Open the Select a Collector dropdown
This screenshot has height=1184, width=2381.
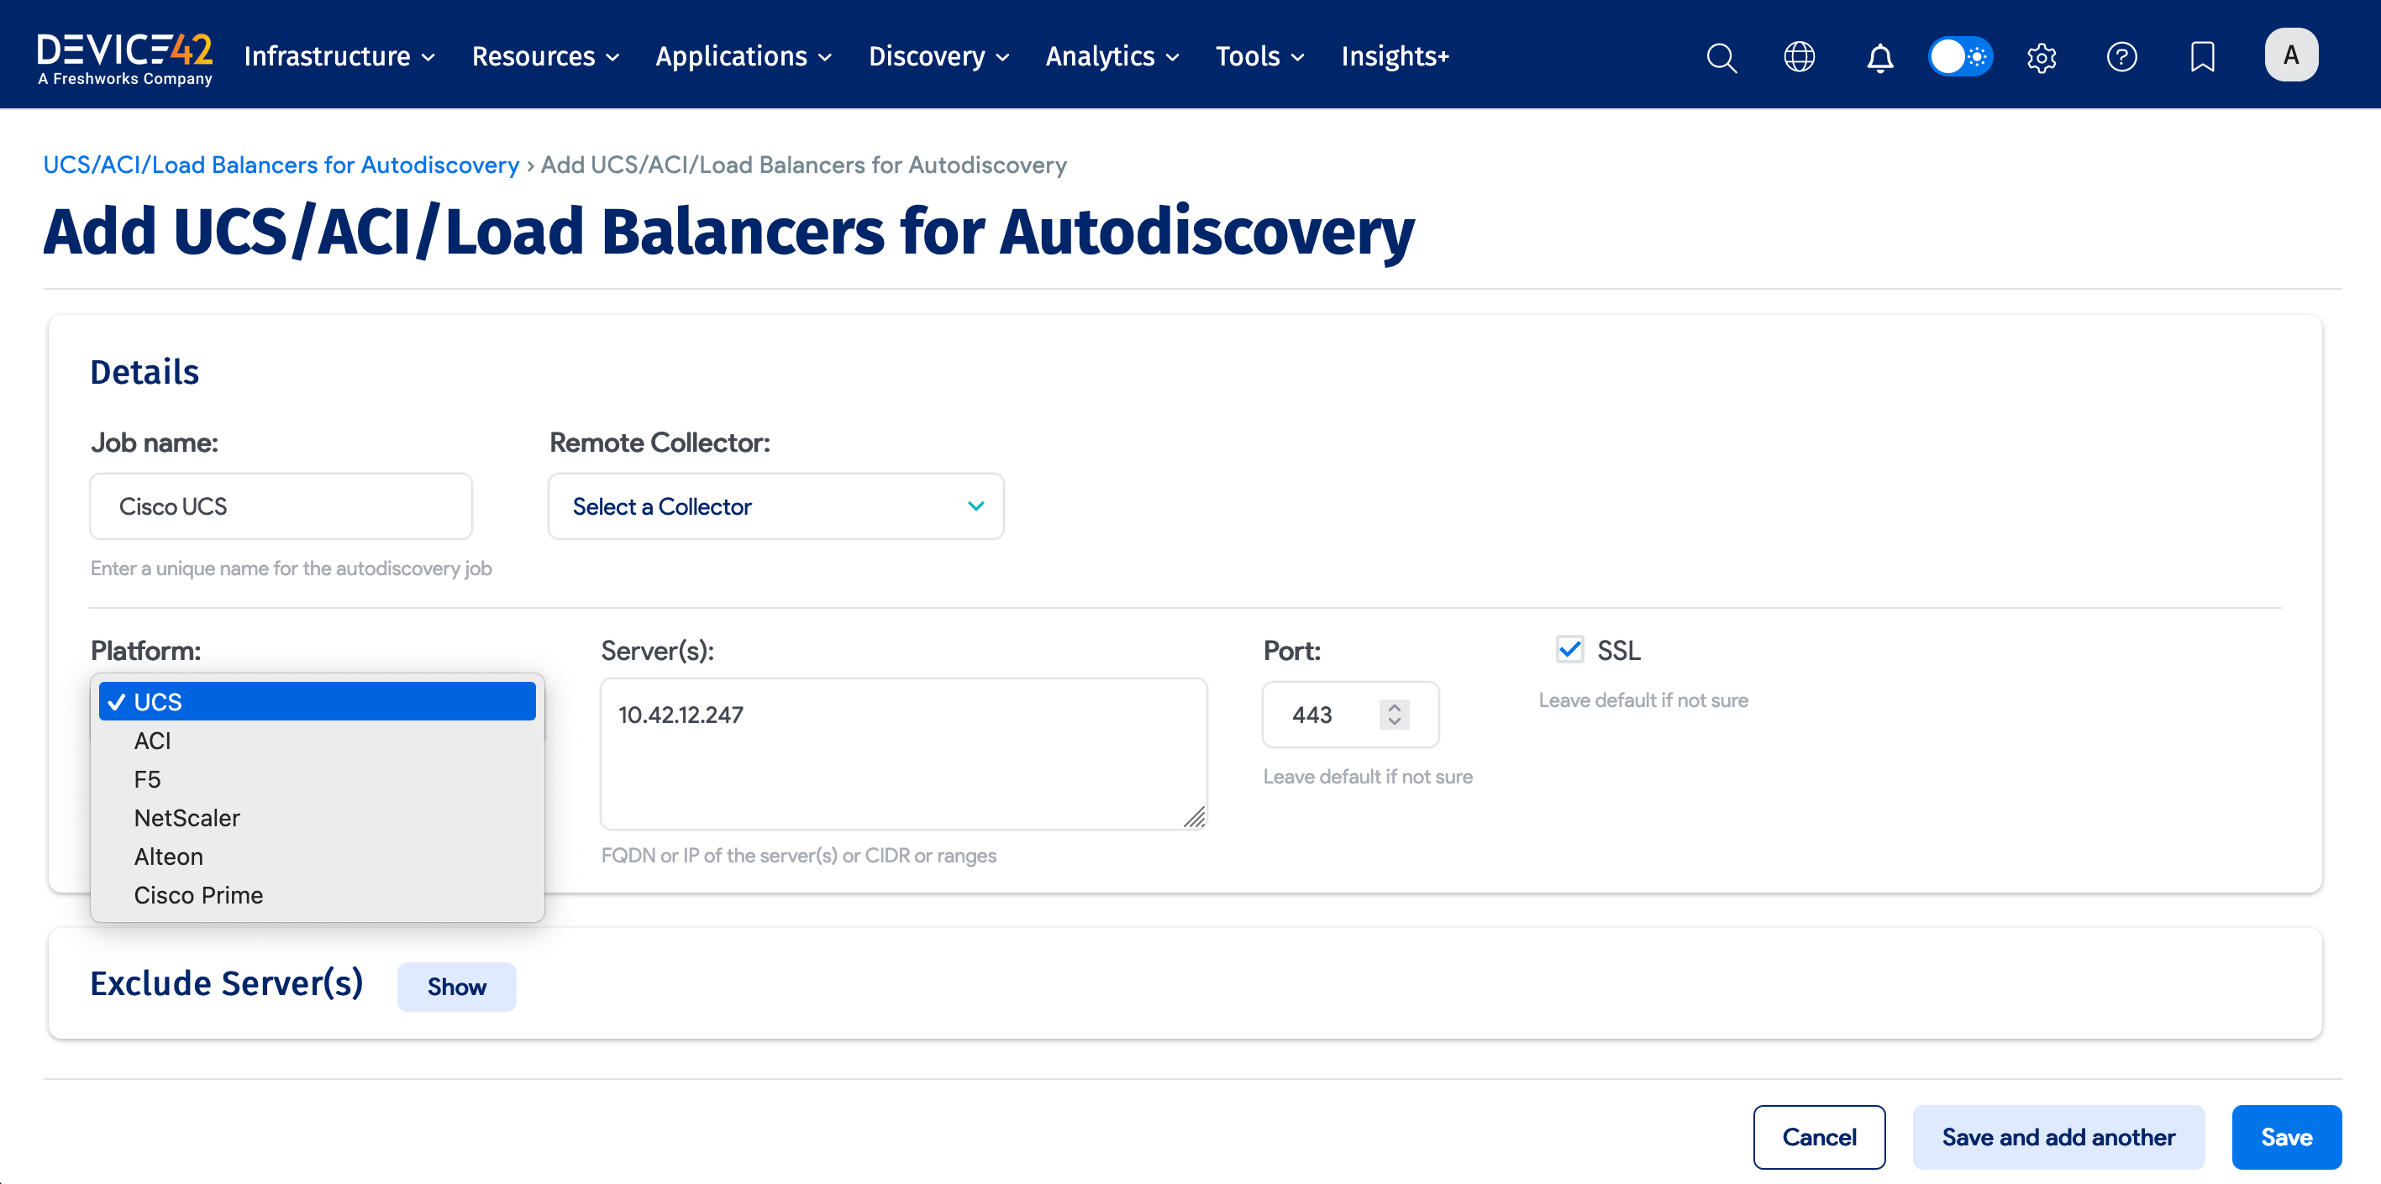pos(775,506)
